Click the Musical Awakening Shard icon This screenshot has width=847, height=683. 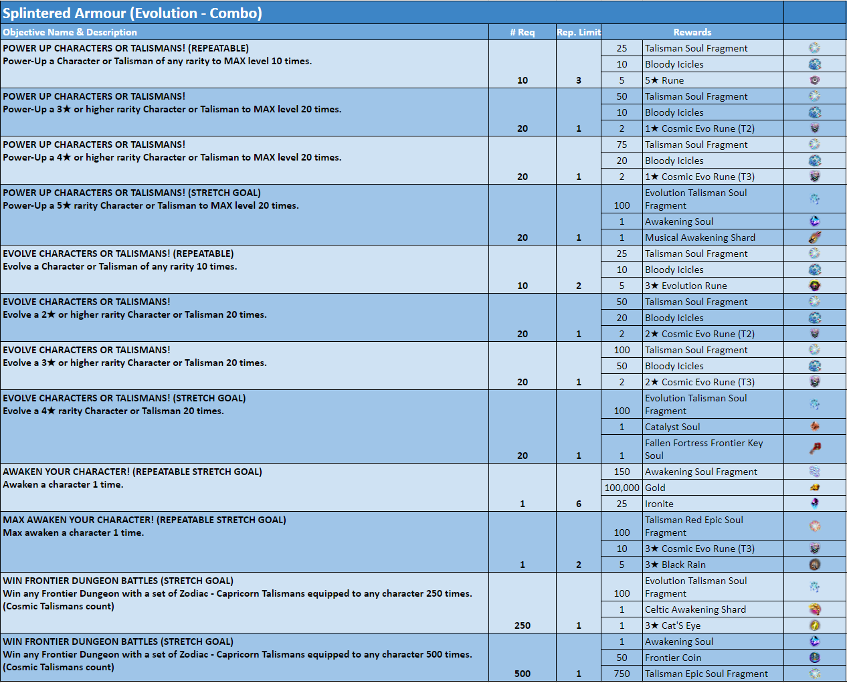pyautogui.click(x=814, y=237)
